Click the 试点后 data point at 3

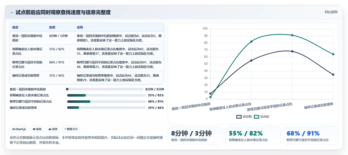210,97
